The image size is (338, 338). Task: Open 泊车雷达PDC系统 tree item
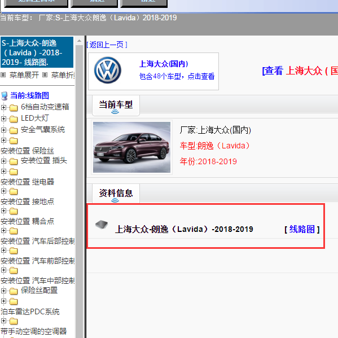point(30,311)
